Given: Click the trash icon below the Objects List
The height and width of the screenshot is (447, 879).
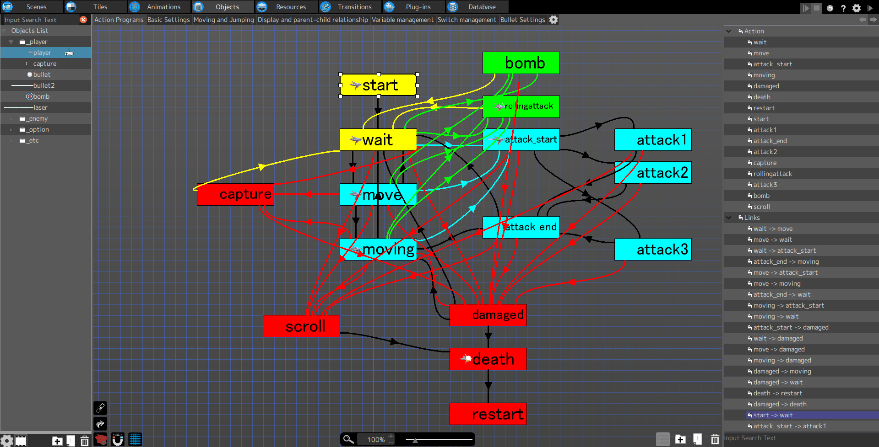Looking at the screenshot, I should [x=85, y=441].
